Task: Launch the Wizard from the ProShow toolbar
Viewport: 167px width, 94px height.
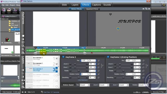Action: point(15,10)
